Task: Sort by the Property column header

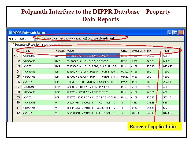Action: (60, 51)
